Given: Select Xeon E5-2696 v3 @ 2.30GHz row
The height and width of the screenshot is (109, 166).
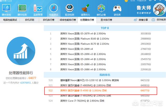Looking at the screenshot, I should pyautogui.click(x=105, y=54).
